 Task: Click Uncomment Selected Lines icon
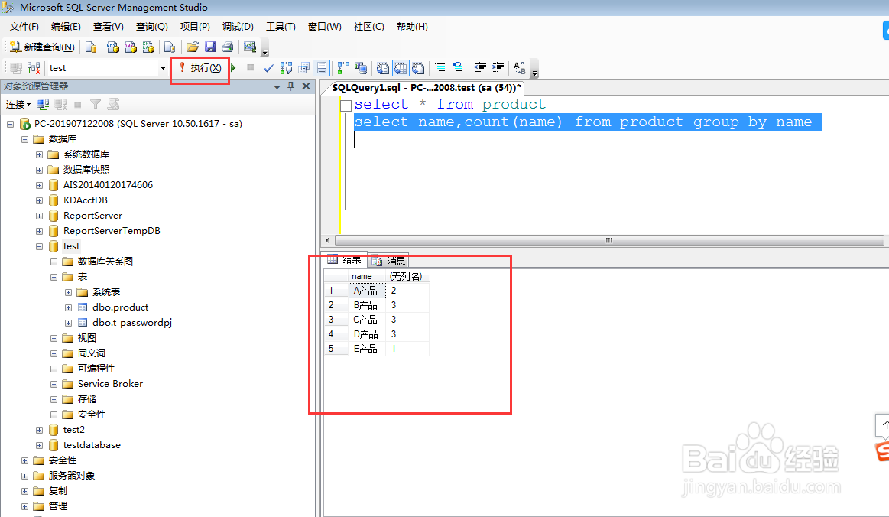coord(458,68)
